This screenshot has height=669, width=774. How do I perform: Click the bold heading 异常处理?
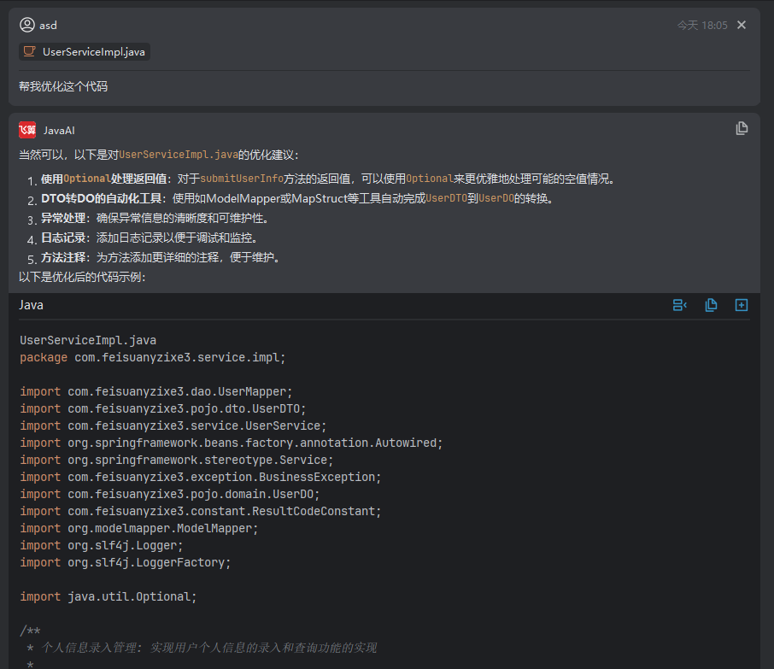click(x=63, y=218)
